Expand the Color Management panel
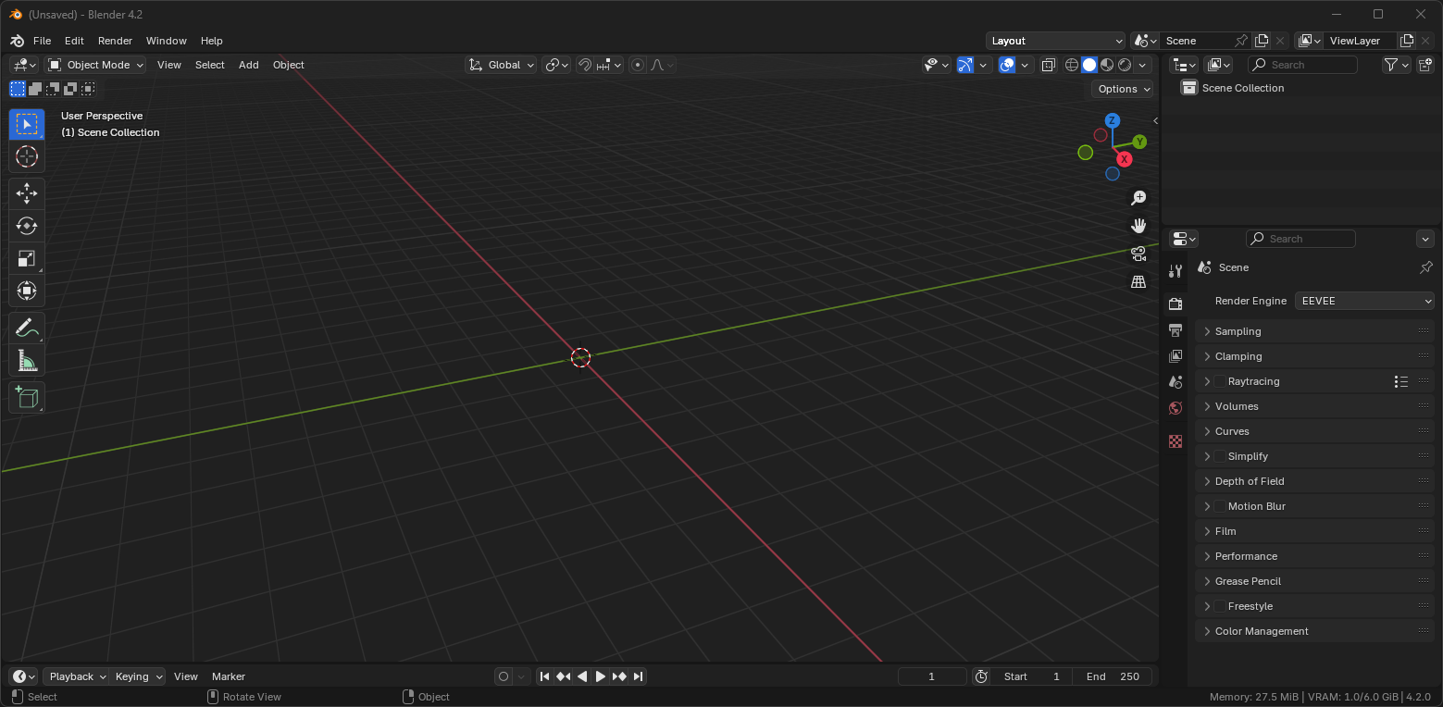 pos(1314,631)
